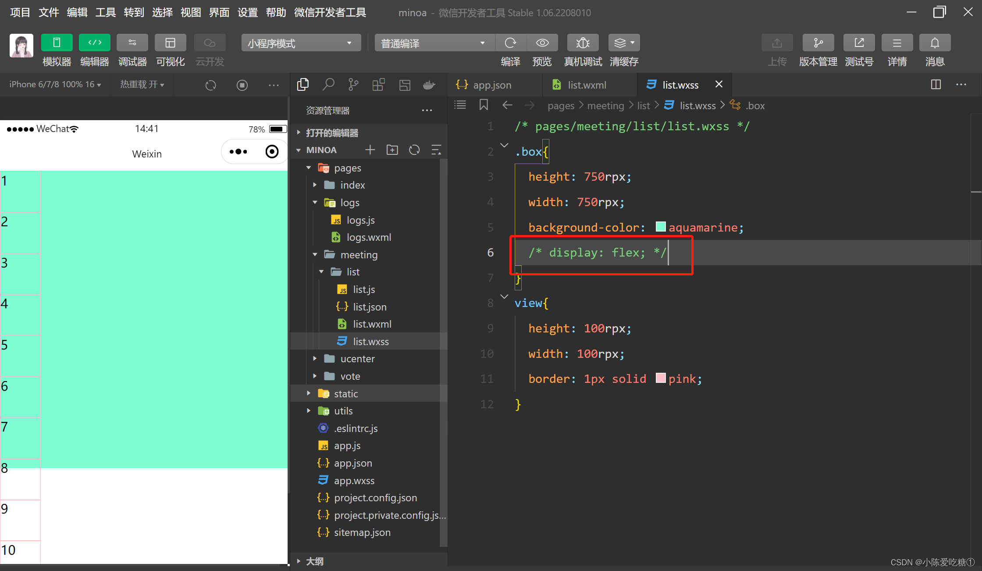Click split editor icon
This screenshot has width=982, height=571.
click(x=936, y=85)
